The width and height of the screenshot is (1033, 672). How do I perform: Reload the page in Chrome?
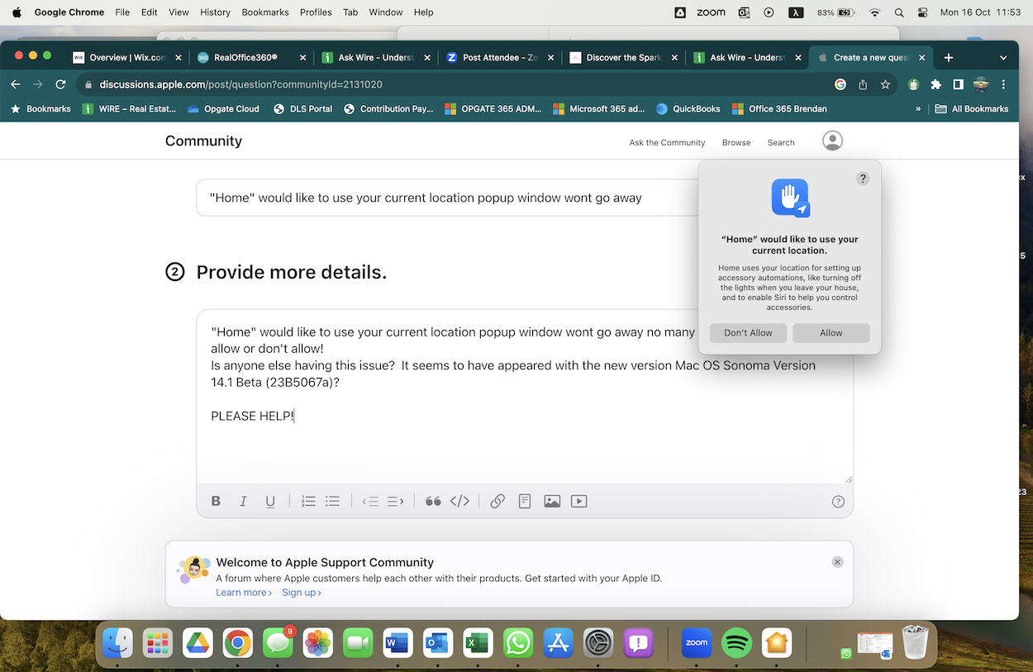60,84
